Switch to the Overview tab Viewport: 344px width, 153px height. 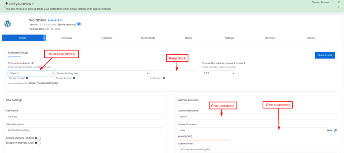[x=67, y=38]
